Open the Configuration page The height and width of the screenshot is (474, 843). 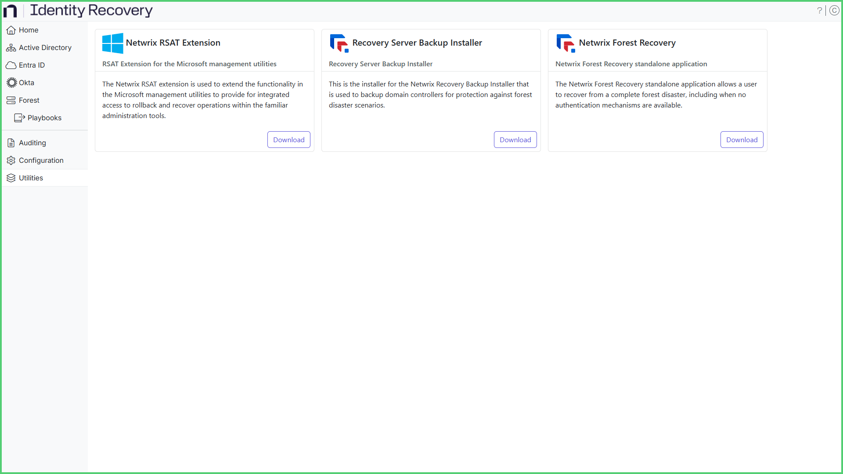click(45, 161)
